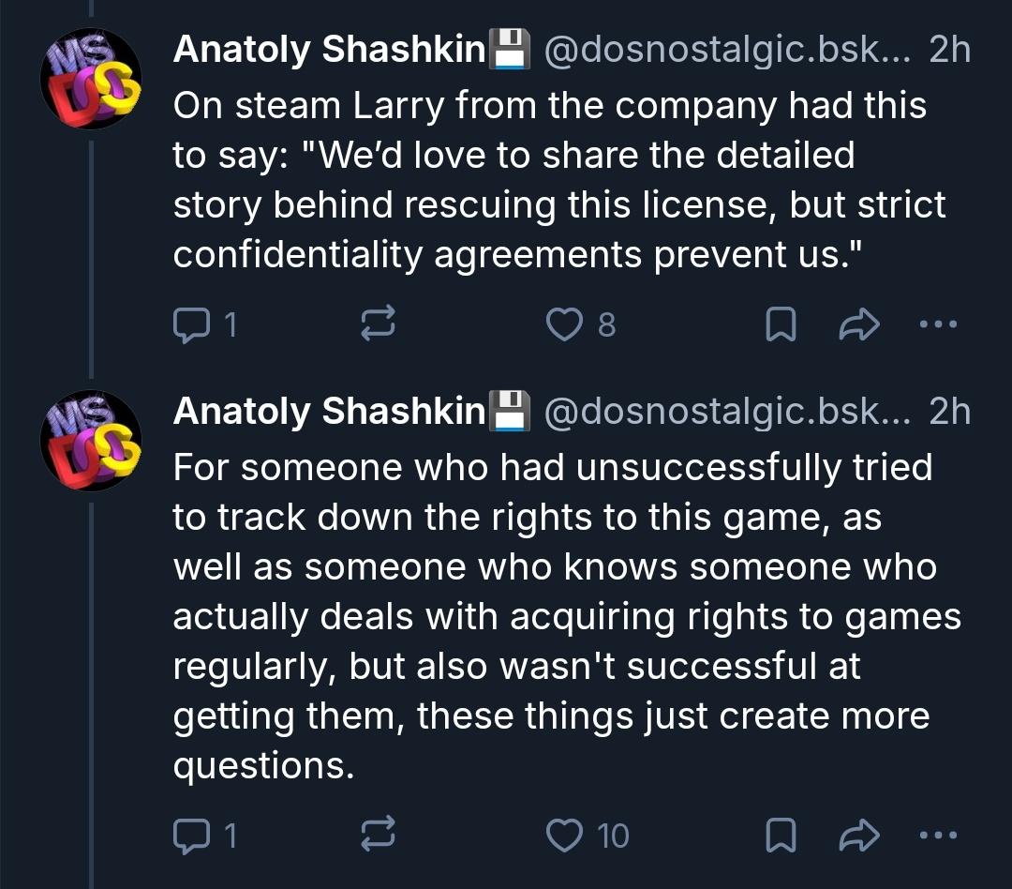
Task: Open MS-DOS avatar on second post
Action: coord(91,440)
